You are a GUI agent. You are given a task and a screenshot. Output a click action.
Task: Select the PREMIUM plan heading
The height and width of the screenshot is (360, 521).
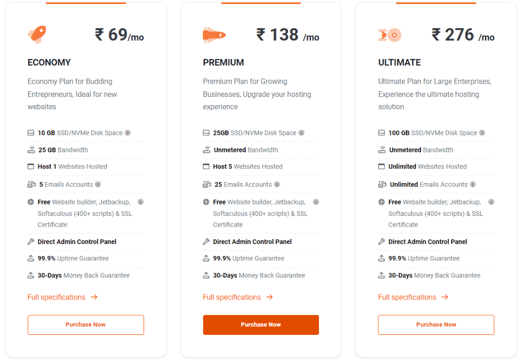click(223, 63)
